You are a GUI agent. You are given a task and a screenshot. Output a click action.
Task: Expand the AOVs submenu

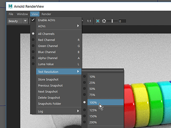(59, 26)
